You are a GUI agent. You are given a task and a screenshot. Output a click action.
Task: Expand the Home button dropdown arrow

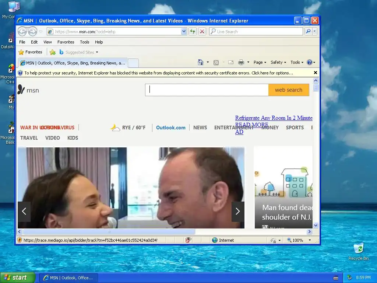(x=208, y=62)
